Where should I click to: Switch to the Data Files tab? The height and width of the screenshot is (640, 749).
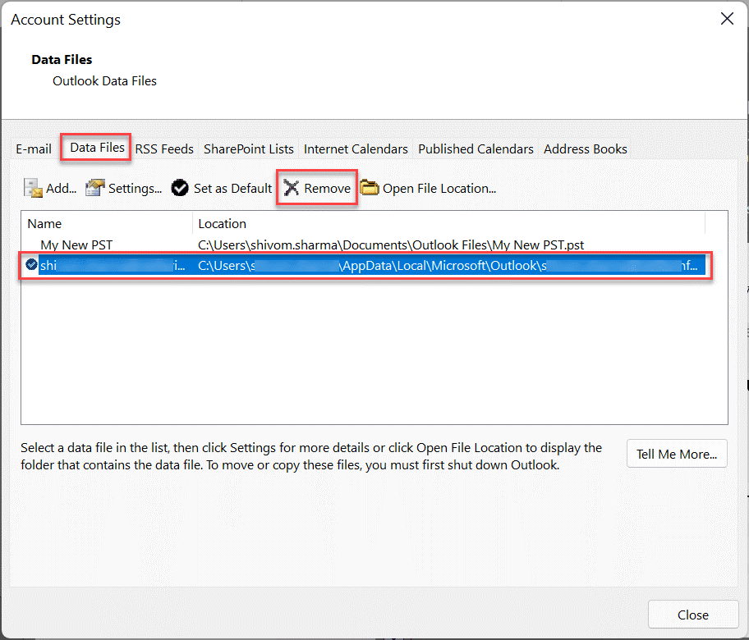tap(97, 148)
